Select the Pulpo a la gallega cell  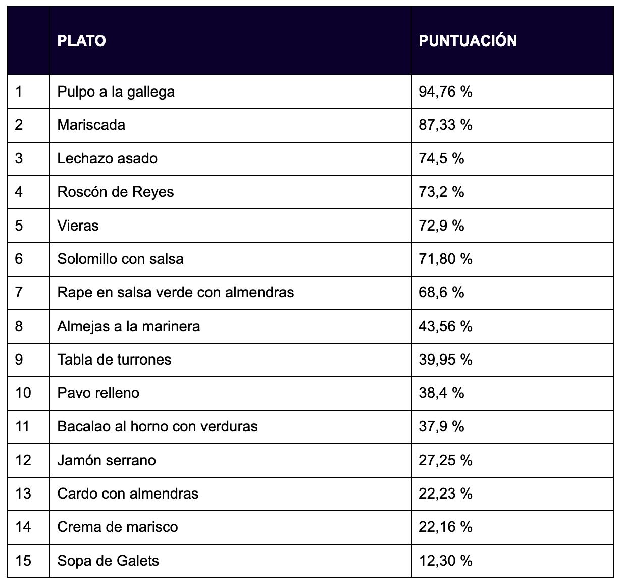point(116,92)
